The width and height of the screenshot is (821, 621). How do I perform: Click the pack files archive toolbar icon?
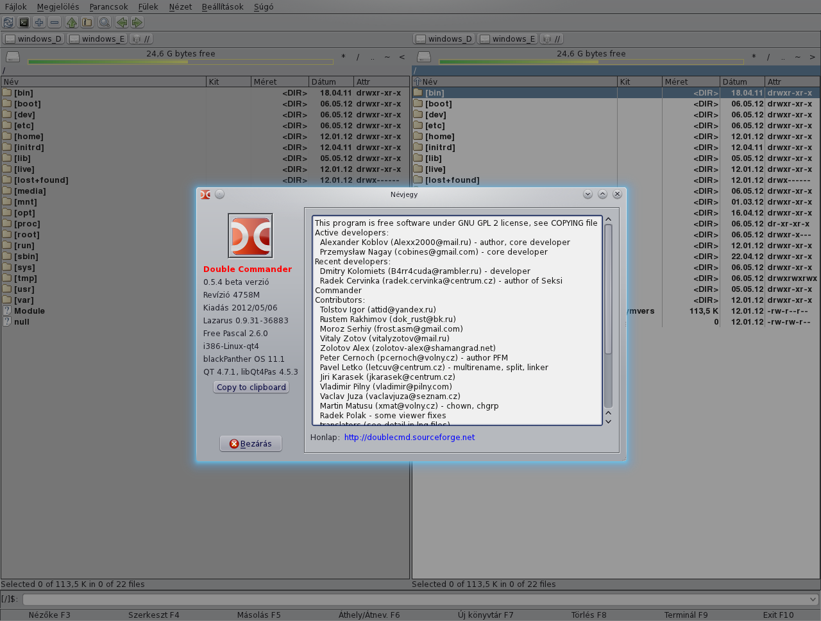click(87, 22)
